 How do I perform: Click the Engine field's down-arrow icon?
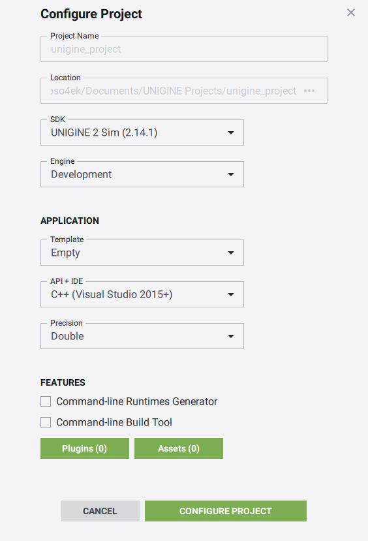pos(231,175)
